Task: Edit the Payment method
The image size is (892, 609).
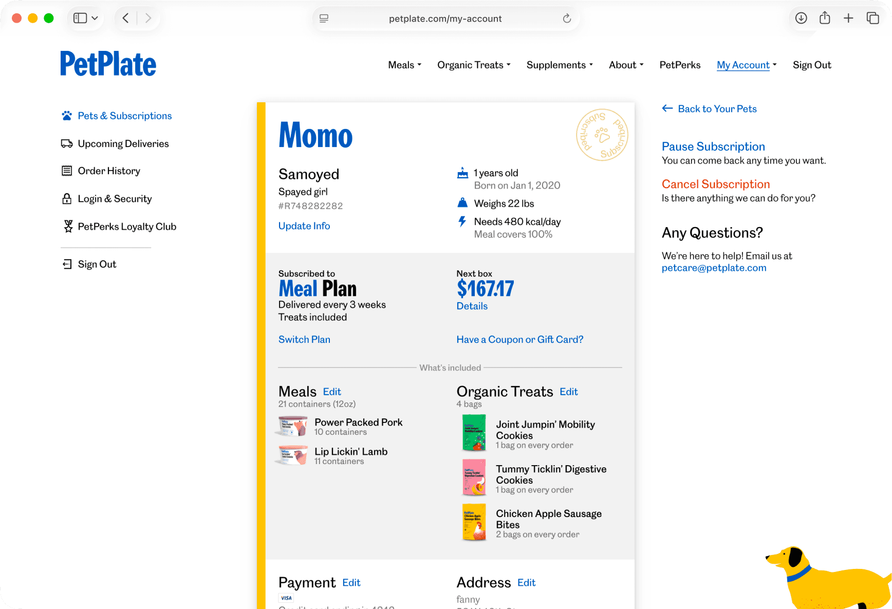Action: [x=351, y=583]
